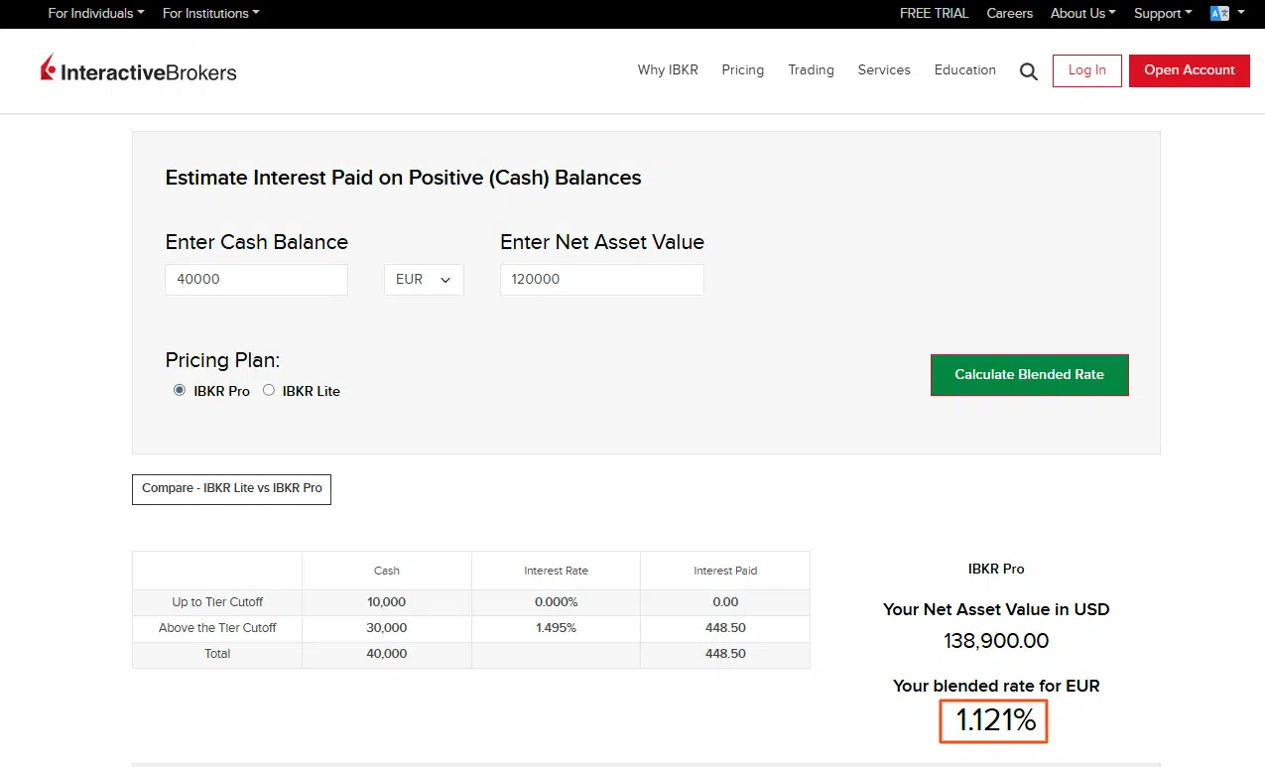Viewport: 1265px width, 767px height.
Task: Open the site search magnifier icon
Action: coord(1029,70)
